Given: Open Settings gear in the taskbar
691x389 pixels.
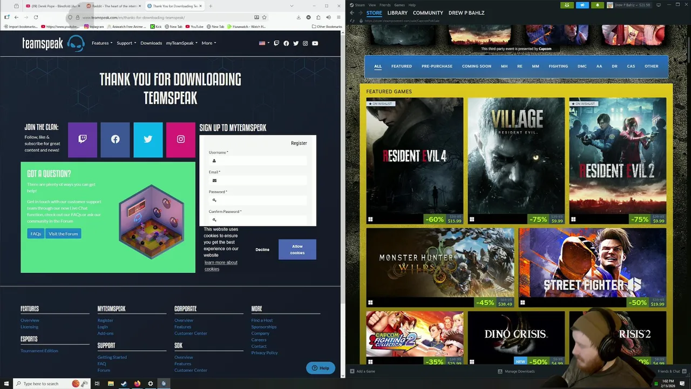Looking at the screenshot, I should pos(150,384).
